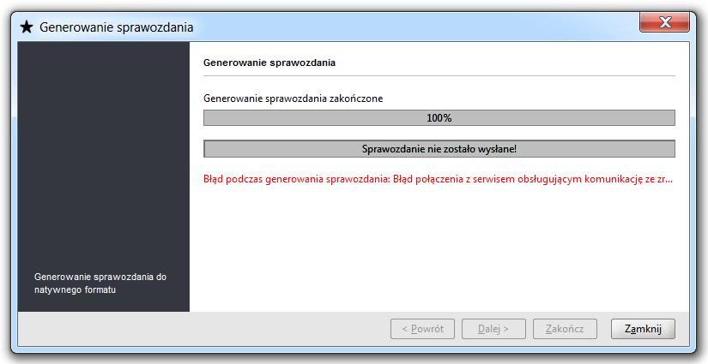Click the 100% progress bar
The height and width of the screenshot is (364, 708).
click(439, 118)
